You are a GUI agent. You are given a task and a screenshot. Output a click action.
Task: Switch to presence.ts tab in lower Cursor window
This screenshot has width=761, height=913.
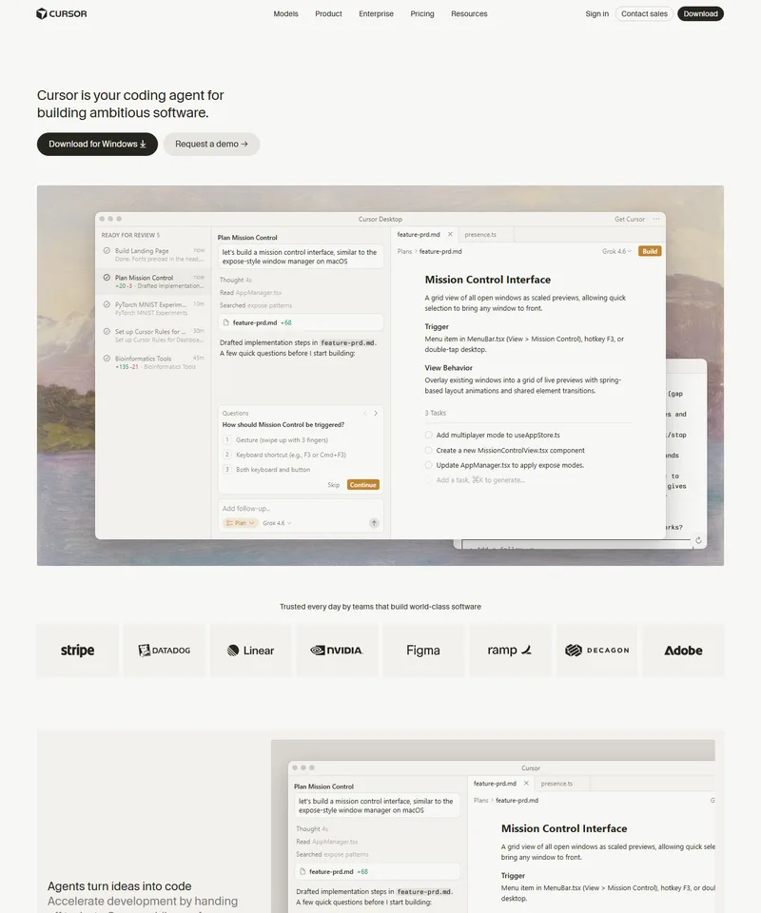pos(557,784)
